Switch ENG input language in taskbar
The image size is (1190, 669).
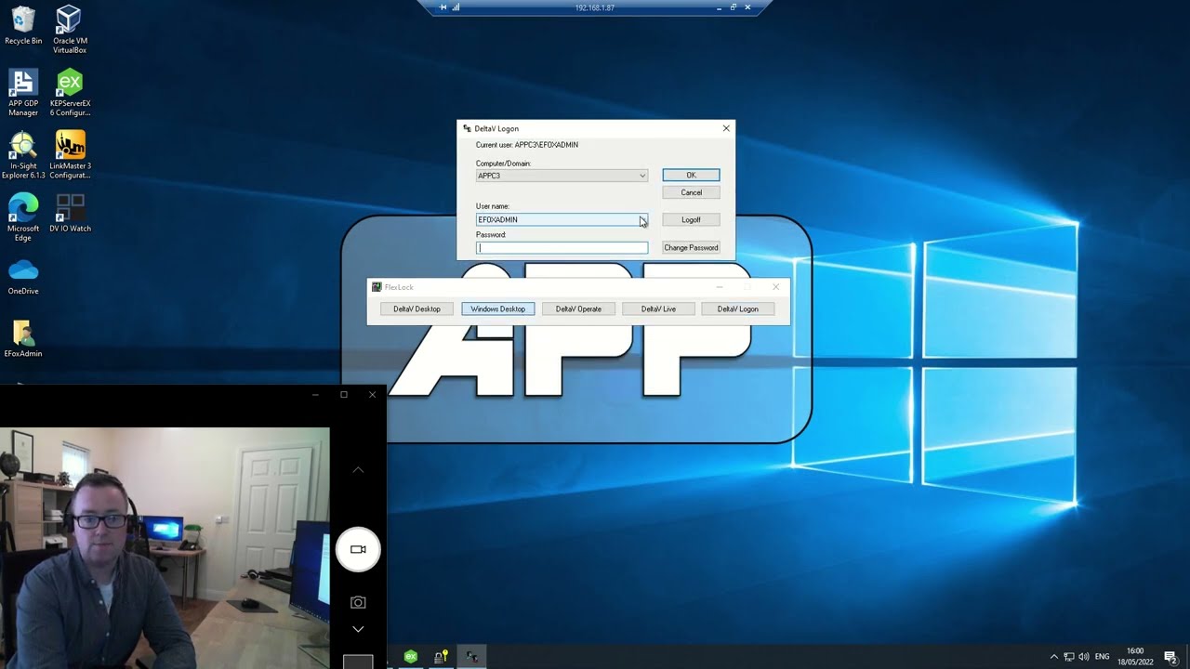[1103, 657]
